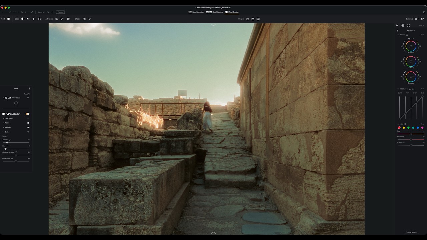This screenshot has height=240, width=427.
Task: Toggle Grain visibility eye icon
Action: pos(28,132)
